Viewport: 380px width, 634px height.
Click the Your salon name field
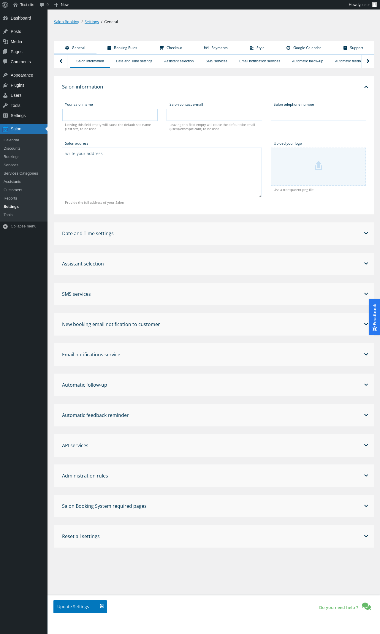(x=110, y=115)
